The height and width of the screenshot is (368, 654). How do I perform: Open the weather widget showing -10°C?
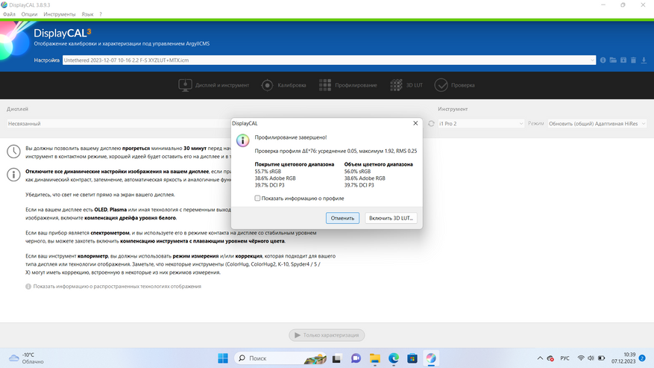27,358
